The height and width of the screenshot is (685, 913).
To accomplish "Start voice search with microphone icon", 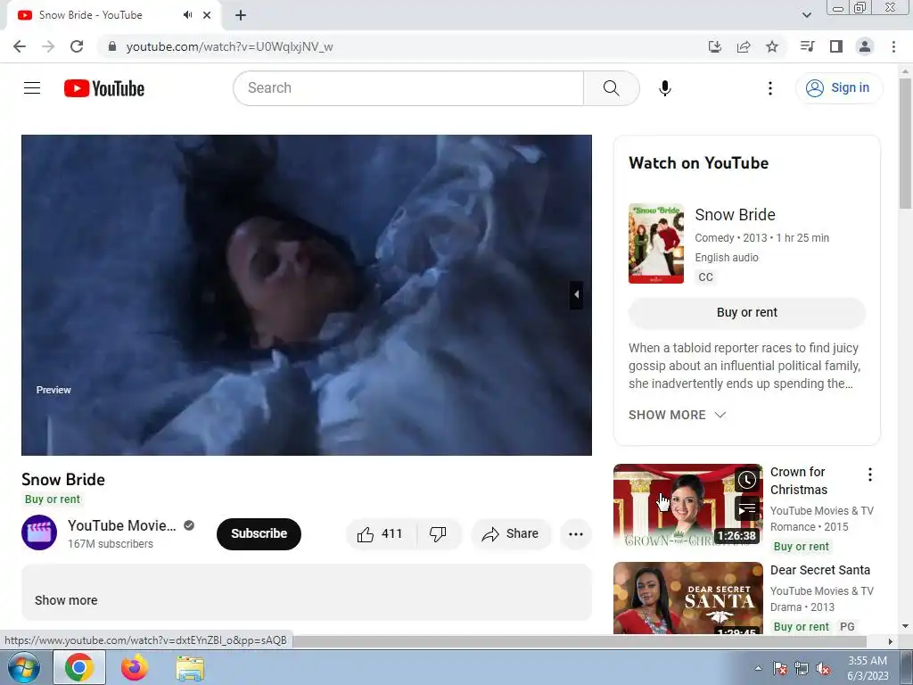I will (665, 88).
